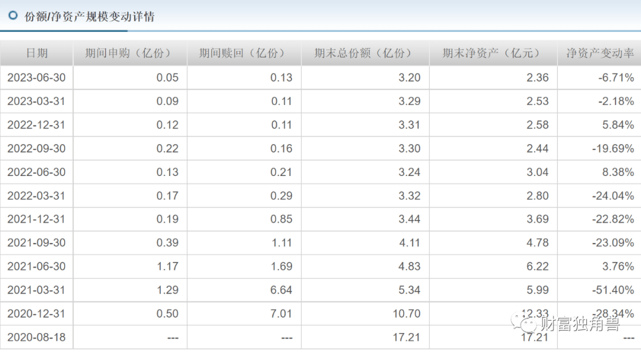Click the -19.69% change rate value
Screen dimensions: 641x352
click(x=613, y=149)
